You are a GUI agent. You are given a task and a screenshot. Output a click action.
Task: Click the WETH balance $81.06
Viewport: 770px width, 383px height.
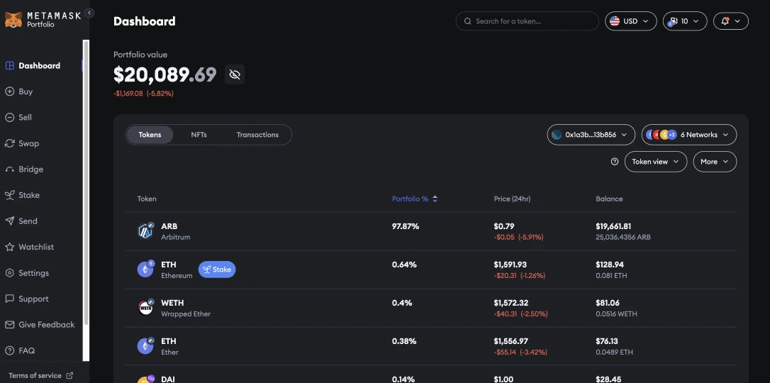pos(608,303)
